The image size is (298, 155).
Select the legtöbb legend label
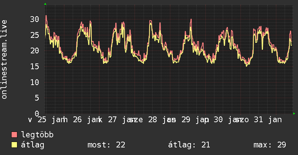click(x=37, y=135)
